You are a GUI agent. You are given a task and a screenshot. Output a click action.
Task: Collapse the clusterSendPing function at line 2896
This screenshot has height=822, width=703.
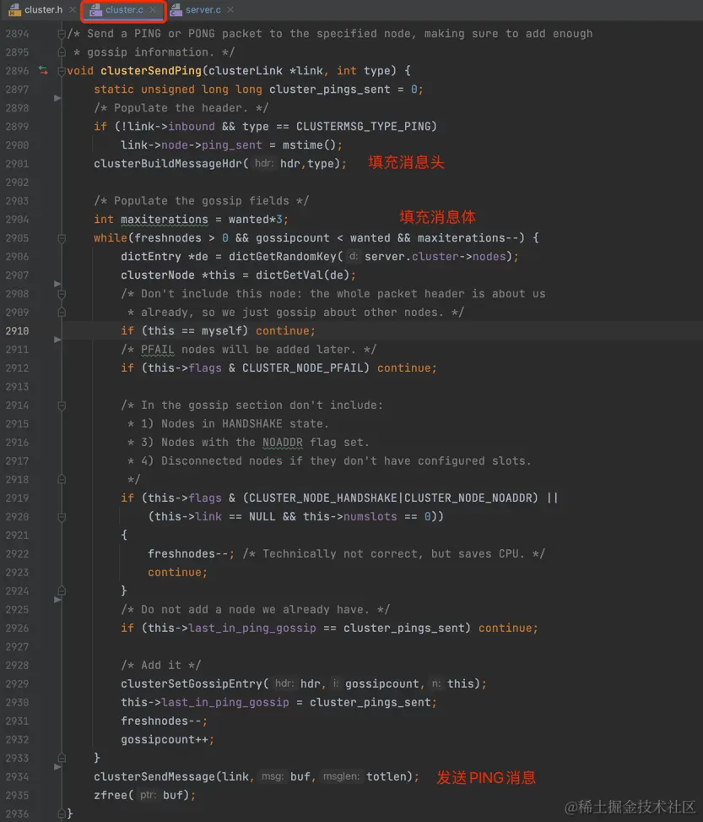(62, 71)
